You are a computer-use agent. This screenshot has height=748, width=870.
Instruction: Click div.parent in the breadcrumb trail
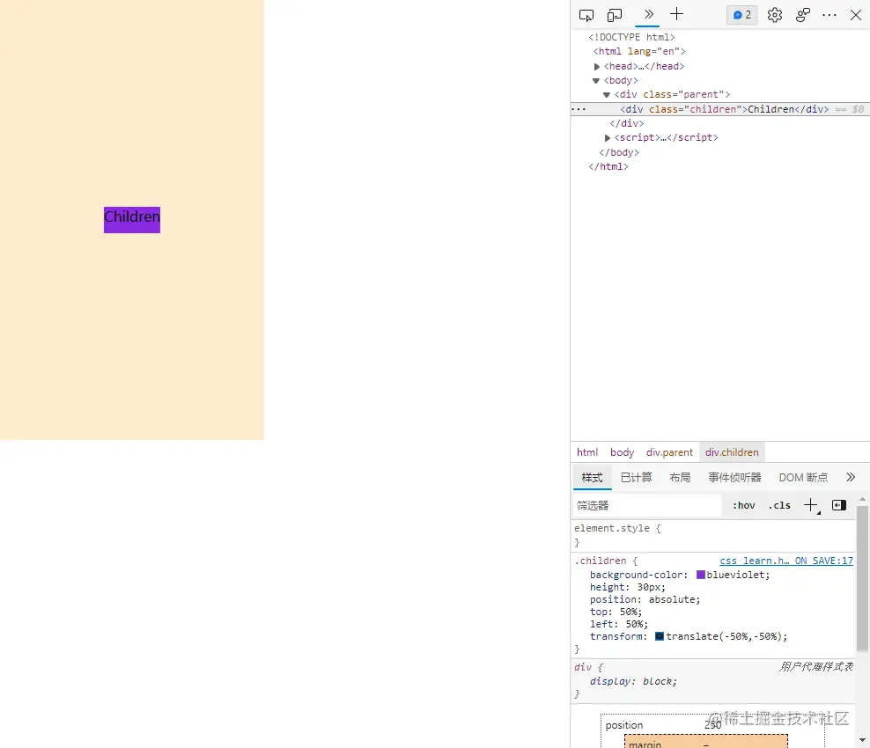point(669,452)
